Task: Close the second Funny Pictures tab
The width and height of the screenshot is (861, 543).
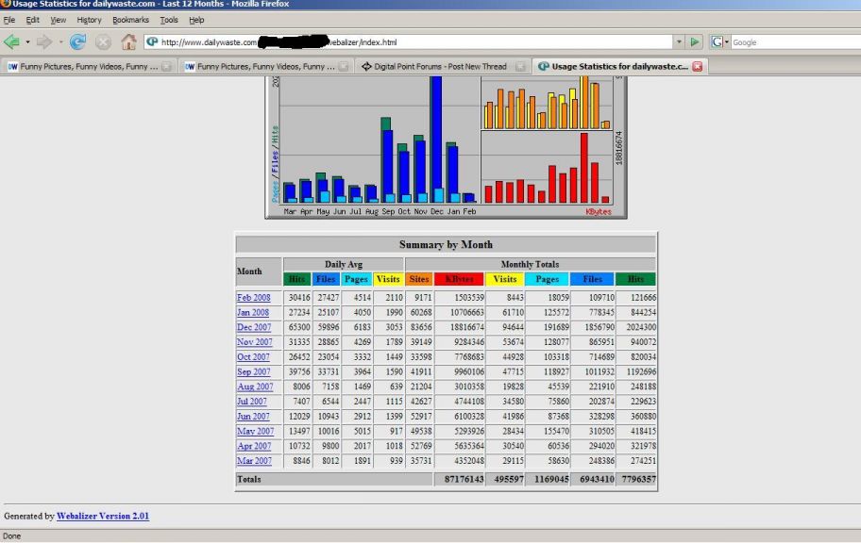Action: 344,66
